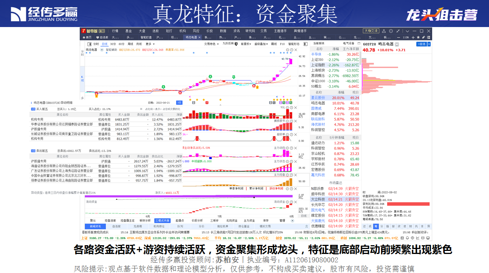Select the 三模式共振 indicator tab
The width and height of the screenshot is (489, 273).
click(x=162, y=220)
